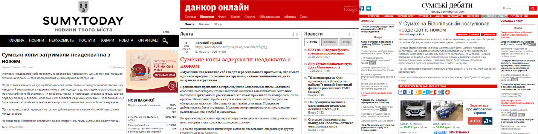Screen dimensions: 538x134
Task: Open КАРИКАТУРИ in Сумські дебати menu
Action: pos(455,16)
